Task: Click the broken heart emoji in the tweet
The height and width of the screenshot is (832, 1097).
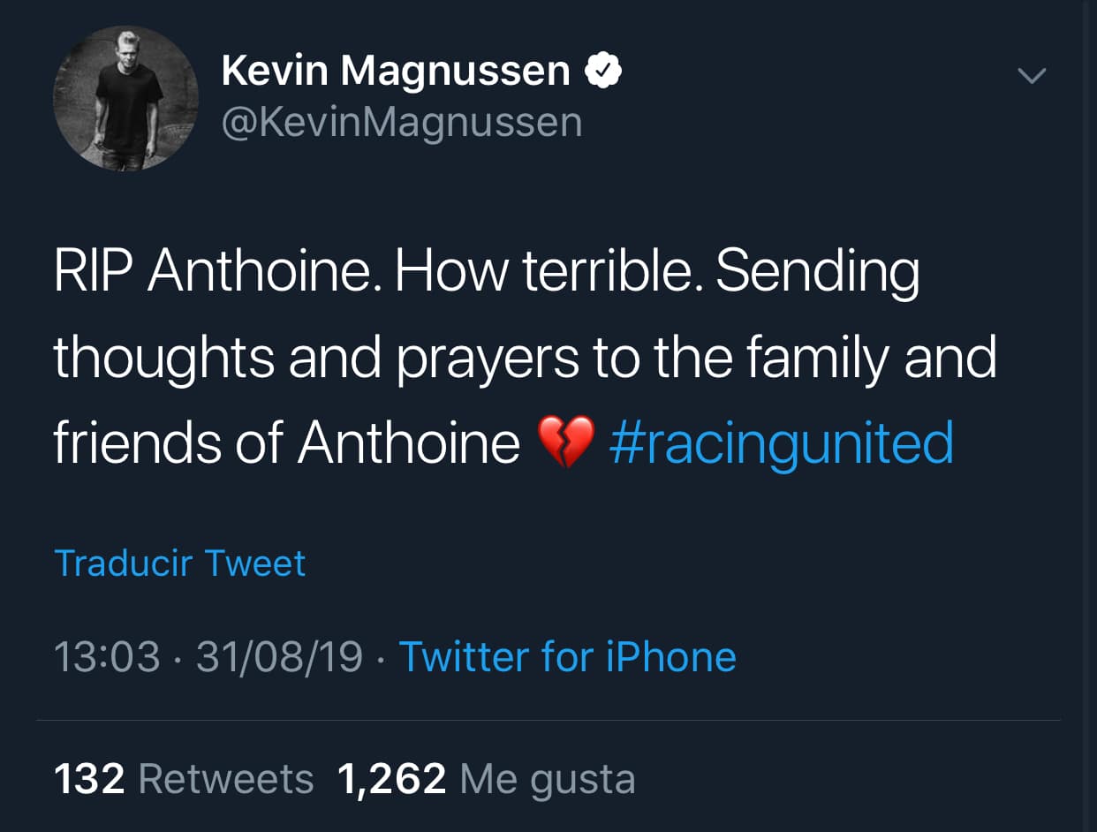Action: [x=565, y=443]
